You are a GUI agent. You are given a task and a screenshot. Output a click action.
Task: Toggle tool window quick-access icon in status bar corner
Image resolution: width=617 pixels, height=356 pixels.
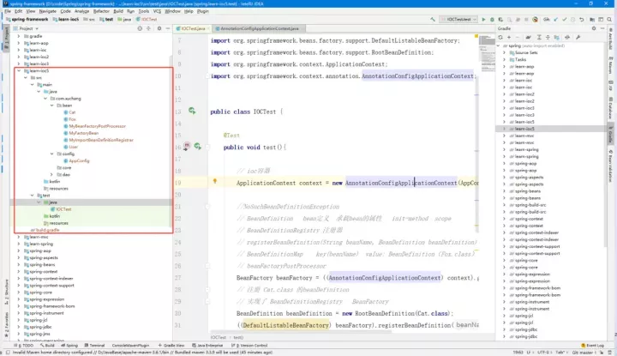click(x=8, y=352)
